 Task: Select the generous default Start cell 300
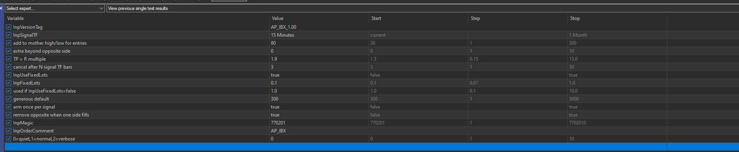tap(419, 99)
